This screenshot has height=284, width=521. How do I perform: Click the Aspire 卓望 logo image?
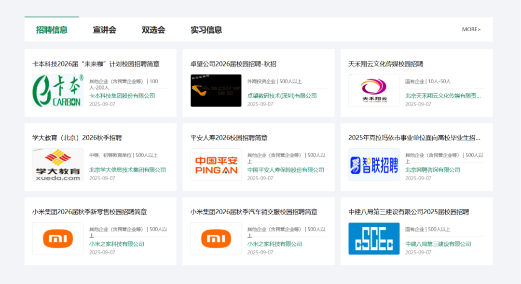[216, 90]
